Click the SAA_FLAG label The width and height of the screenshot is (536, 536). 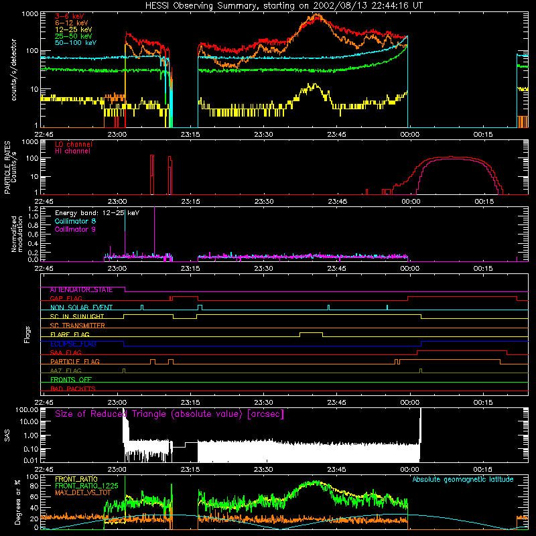[x=66, y=353]
